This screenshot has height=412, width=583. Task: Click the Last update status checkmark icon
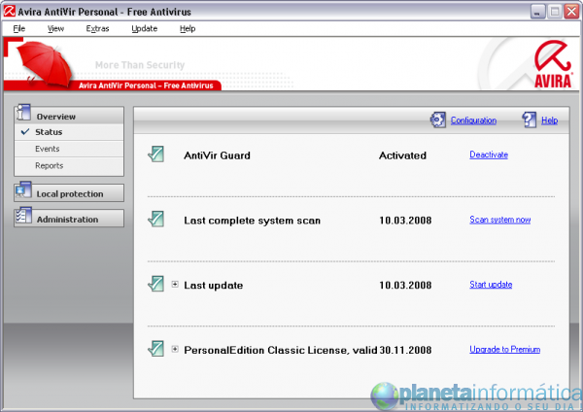tap(155, 284)
